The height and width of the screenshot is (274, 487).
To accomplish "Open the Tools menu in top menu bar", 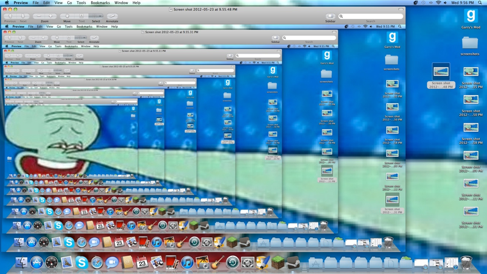I will 81,3.
